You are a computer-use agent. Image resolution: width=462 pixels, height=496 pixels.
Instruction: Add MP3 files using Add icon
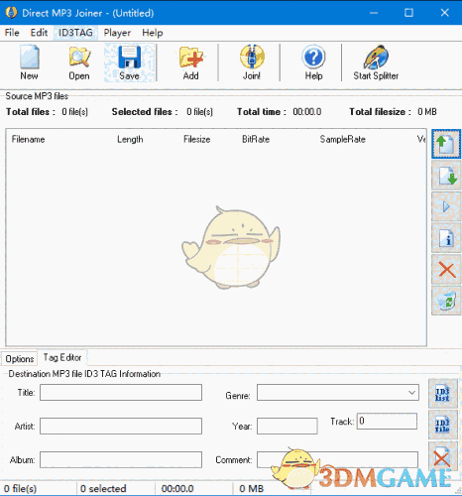pyautogui.click(x=191, y=62)
